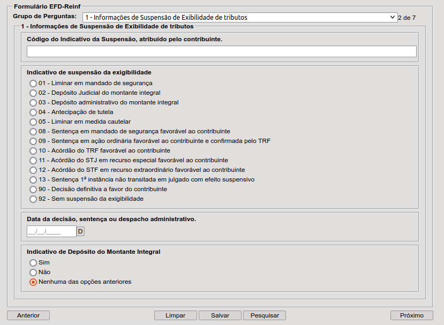Save the form with Salvar
The height and width of the screenshot is (325, 444).
click(220, 315)
